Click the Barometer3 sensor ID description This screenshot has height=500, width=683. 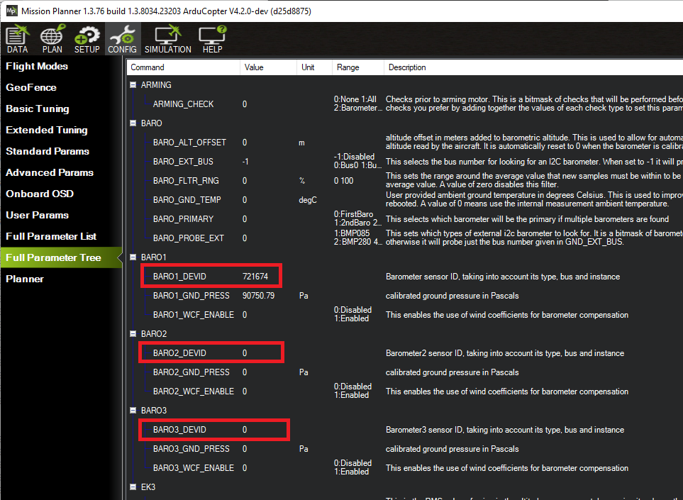point(505,430)
